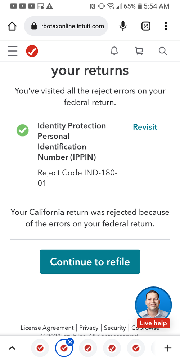
Task: Open the Privacy link
Action: click(89, 328)
